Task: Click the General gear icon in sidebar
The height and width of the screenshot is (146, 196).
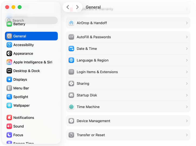Action: point(9,36)
